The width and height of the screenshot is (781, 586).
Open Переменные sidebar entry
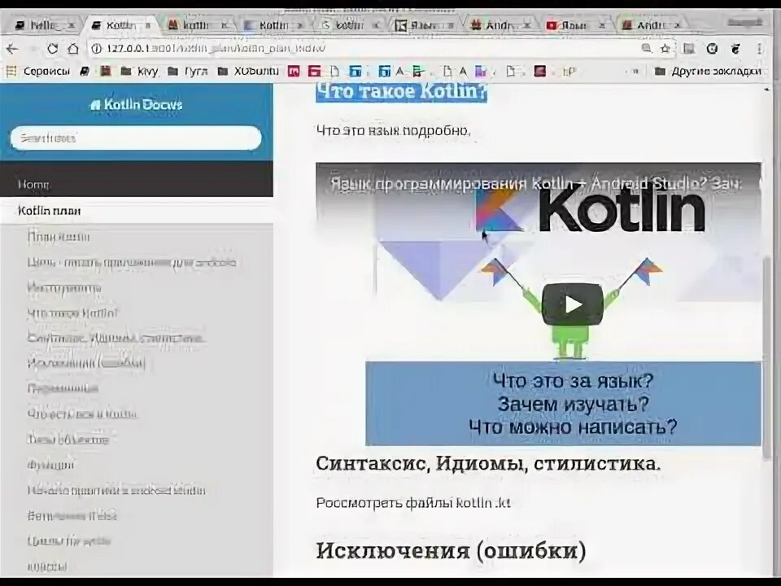(63, 389)
